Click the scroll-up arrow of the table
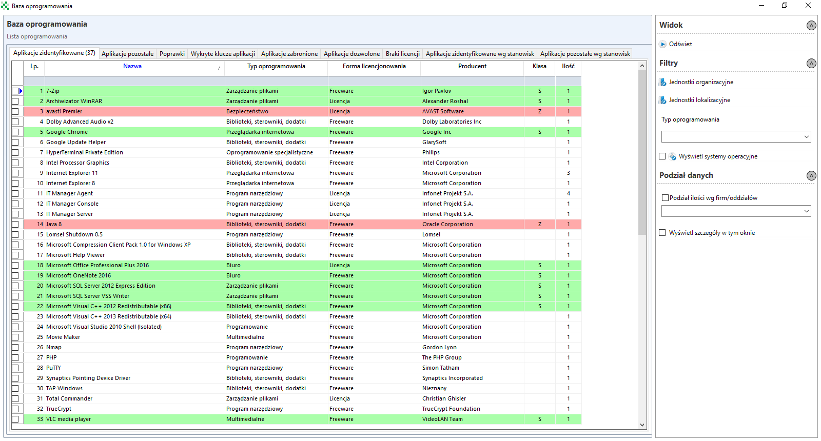This screenshot has width=821, height=441. [642, 66]
